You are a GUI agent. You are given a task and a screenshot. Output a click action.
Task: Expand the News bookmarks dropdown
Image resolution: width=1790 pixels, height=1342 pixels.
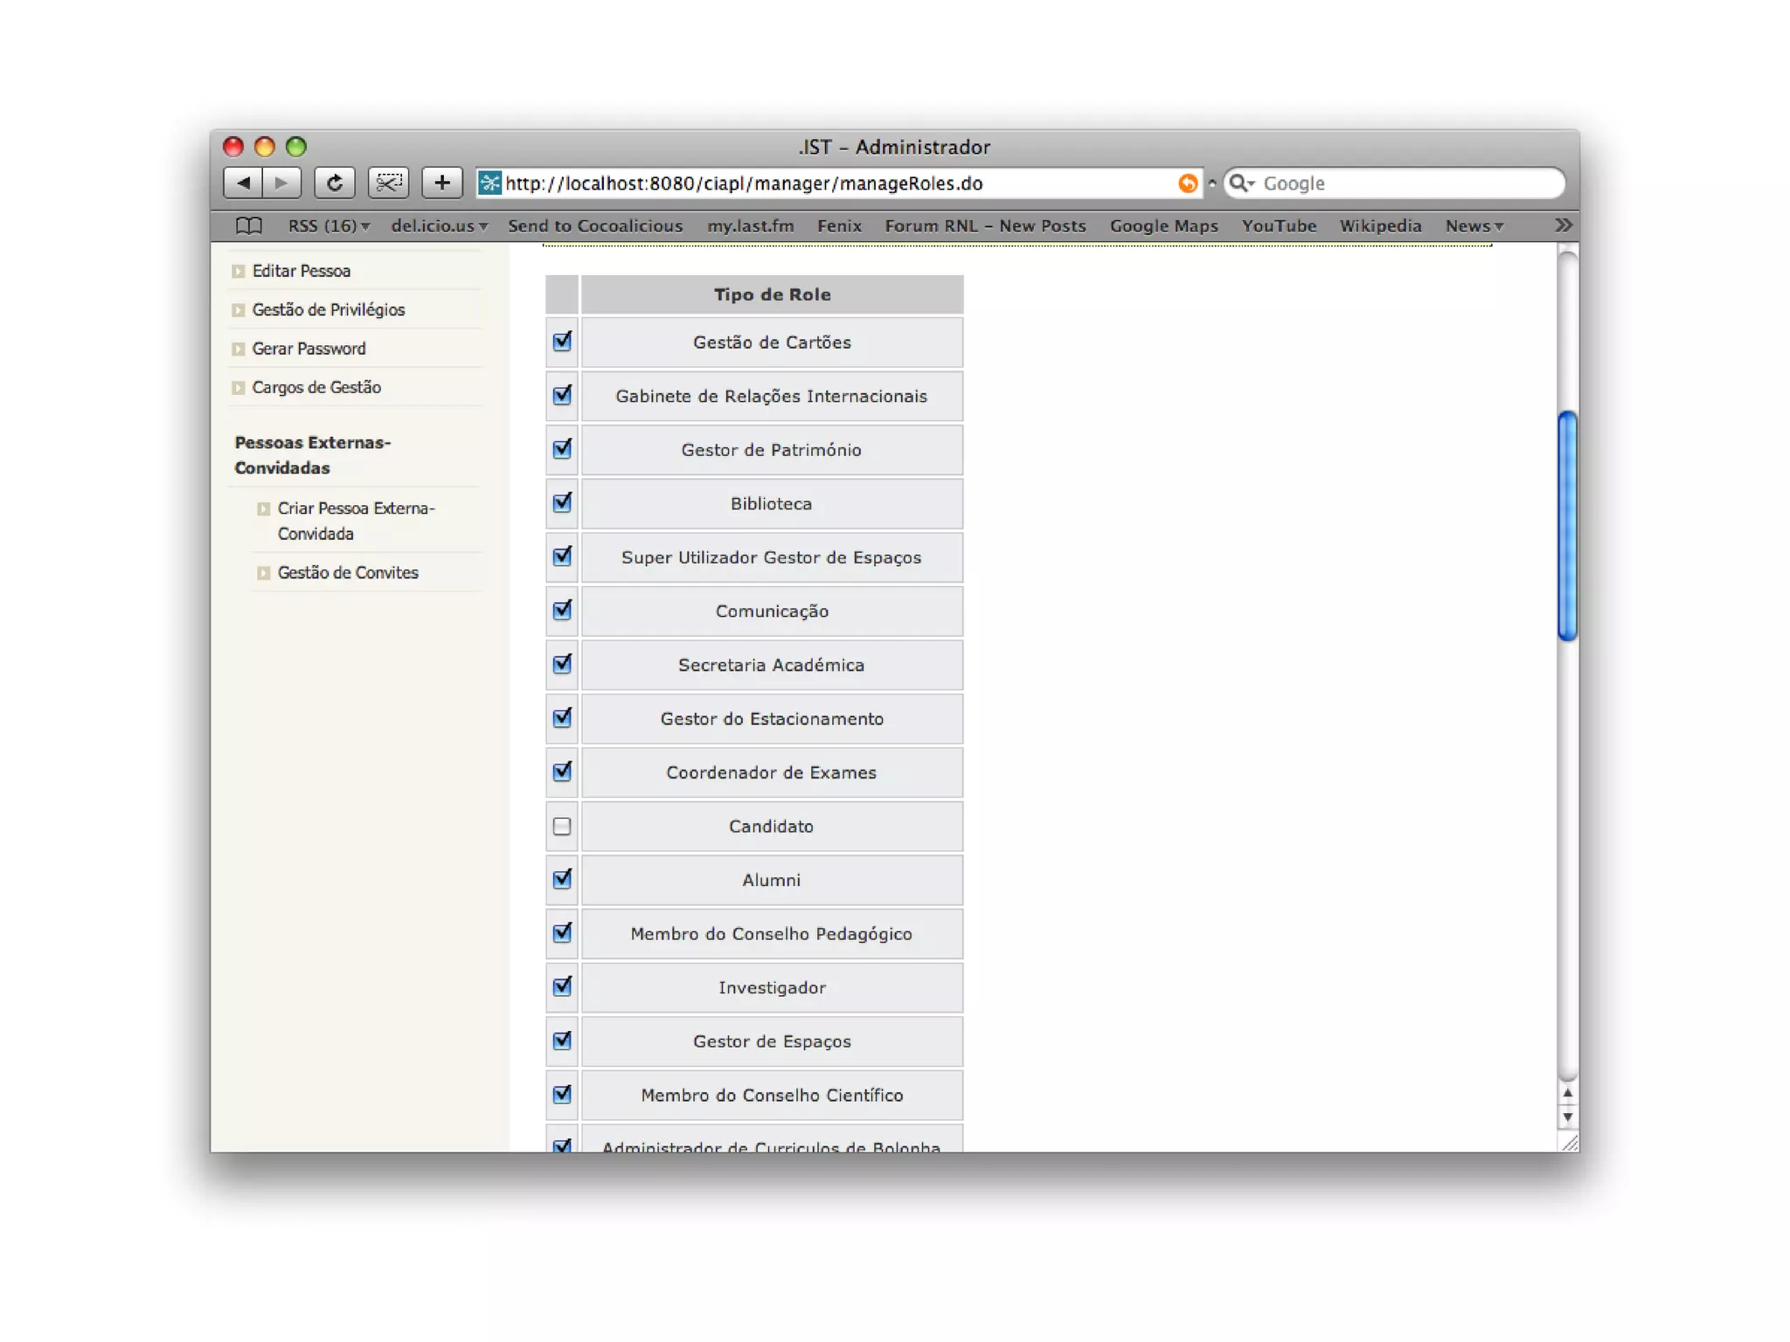point(1474,225)
